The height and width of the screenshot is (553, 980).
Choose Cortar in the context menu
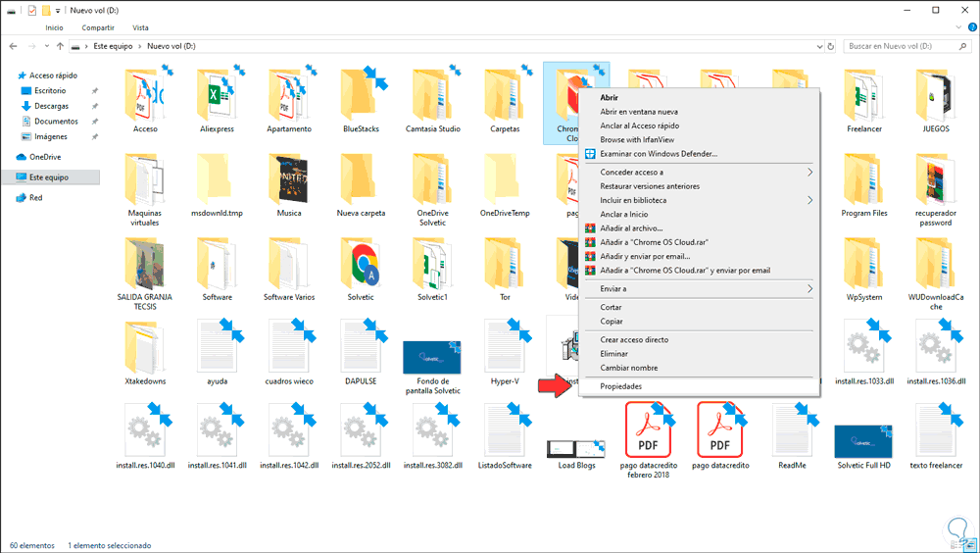611,307
